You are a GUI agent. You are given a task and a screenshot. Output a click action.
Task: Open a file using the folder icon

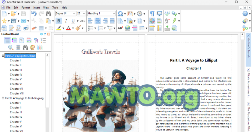pos(14,14)
